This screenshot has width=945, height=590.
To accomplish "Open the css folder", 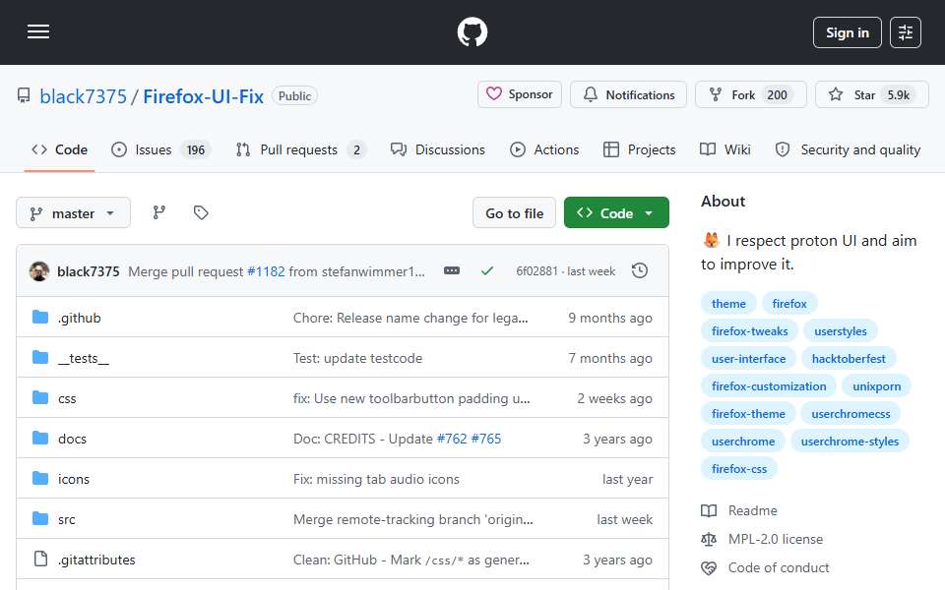I will coord(67,398).
